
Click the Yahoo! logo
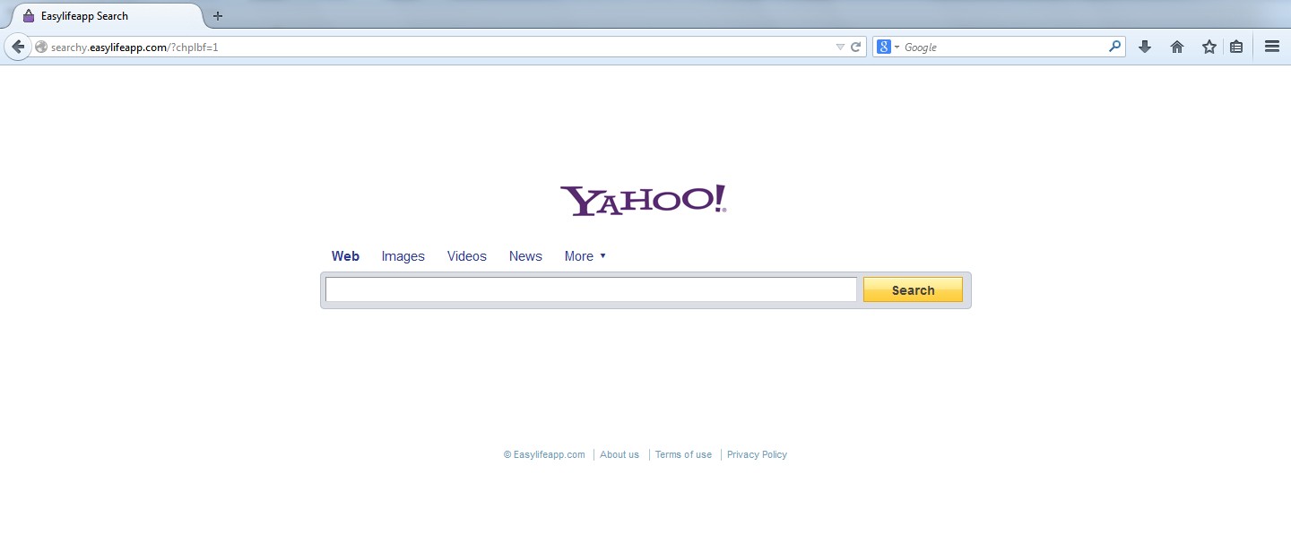click(x=643, y=201)
